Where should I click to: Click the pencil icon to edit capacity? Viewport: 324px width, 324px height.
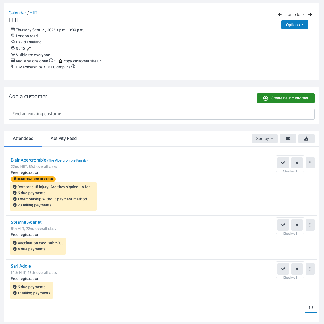29,49
